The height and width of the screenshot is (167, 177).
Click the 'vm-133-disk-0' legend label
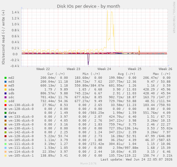click(21, 117)
